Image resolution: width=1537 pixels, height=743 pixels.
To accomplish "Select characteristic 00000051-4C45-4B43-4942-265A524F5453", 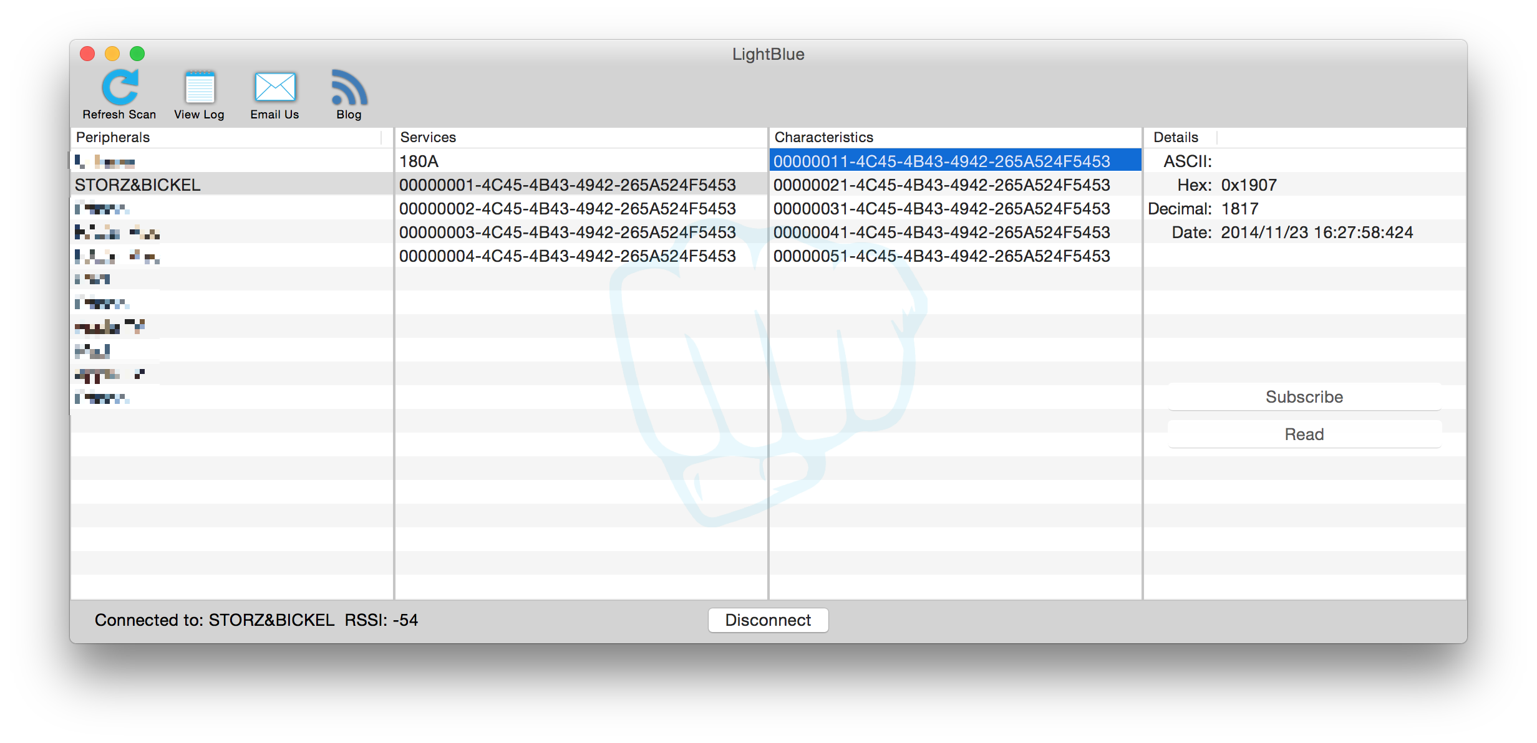I will click(955, 256).
